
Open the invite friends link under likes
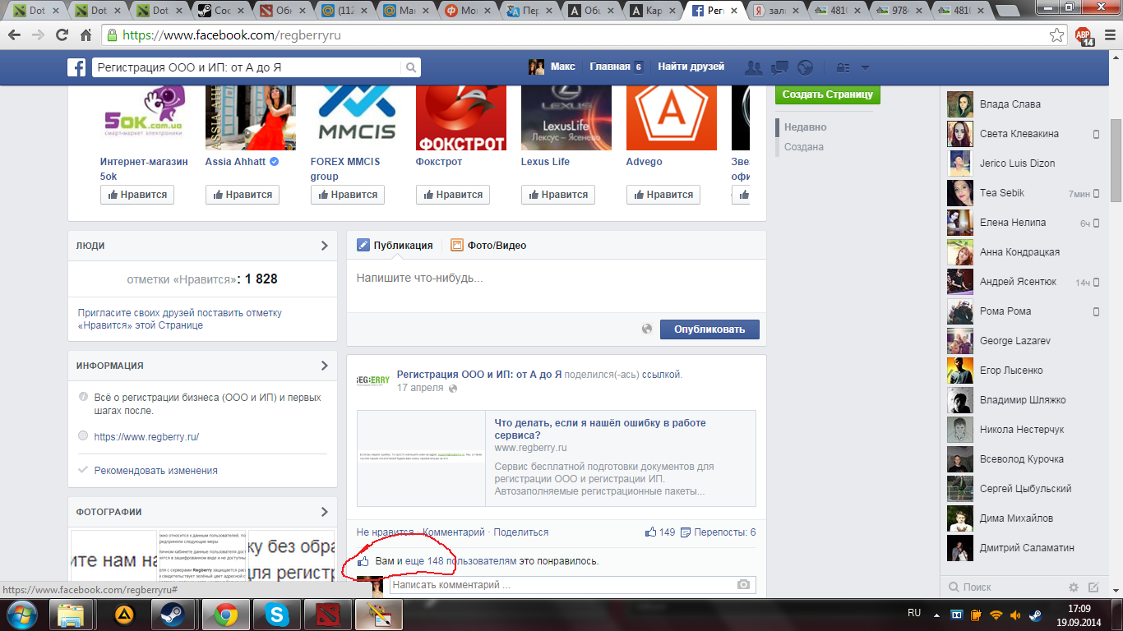coord(180,319)
